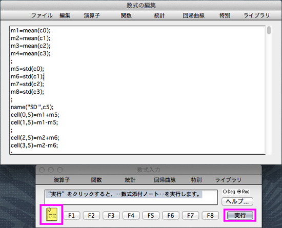
Task: Open 演算子 menu in the editor window
Action: 92,16
